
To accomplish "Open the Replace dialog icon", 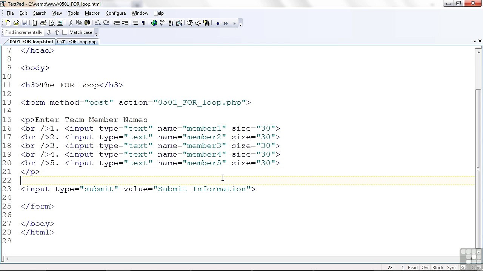I will click(198, 23).
